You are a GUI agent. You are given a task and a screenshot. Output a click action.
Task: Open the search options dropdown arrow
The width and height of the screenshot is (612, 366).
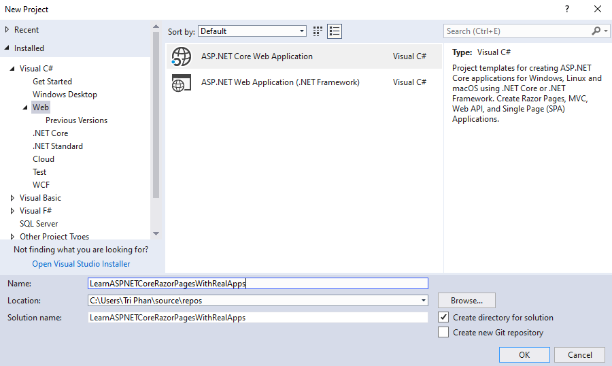pyautogui.click(x=606, y=31)
